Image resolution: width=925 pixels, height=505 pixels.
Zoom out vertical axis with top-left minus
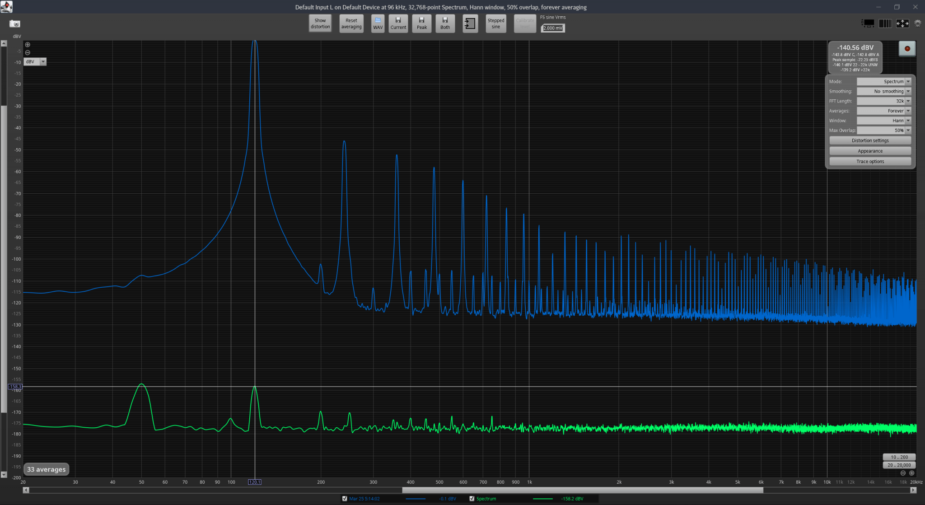28,52
